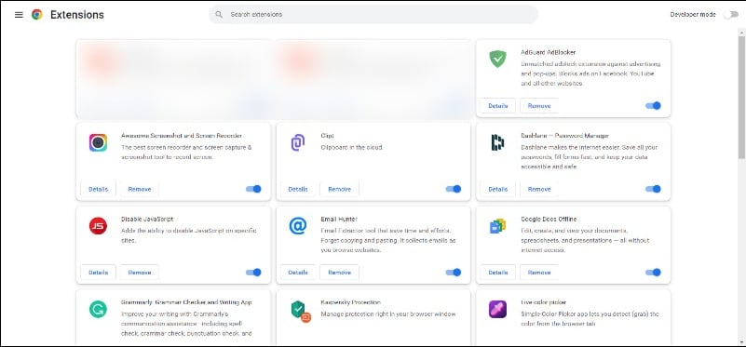The height and width of the screenshot is (347, 746).
Task: Open Details for Disable JavaScript
Action: click(x=98, y=273)
